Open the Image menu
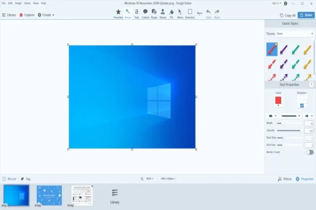 (18, 3)
